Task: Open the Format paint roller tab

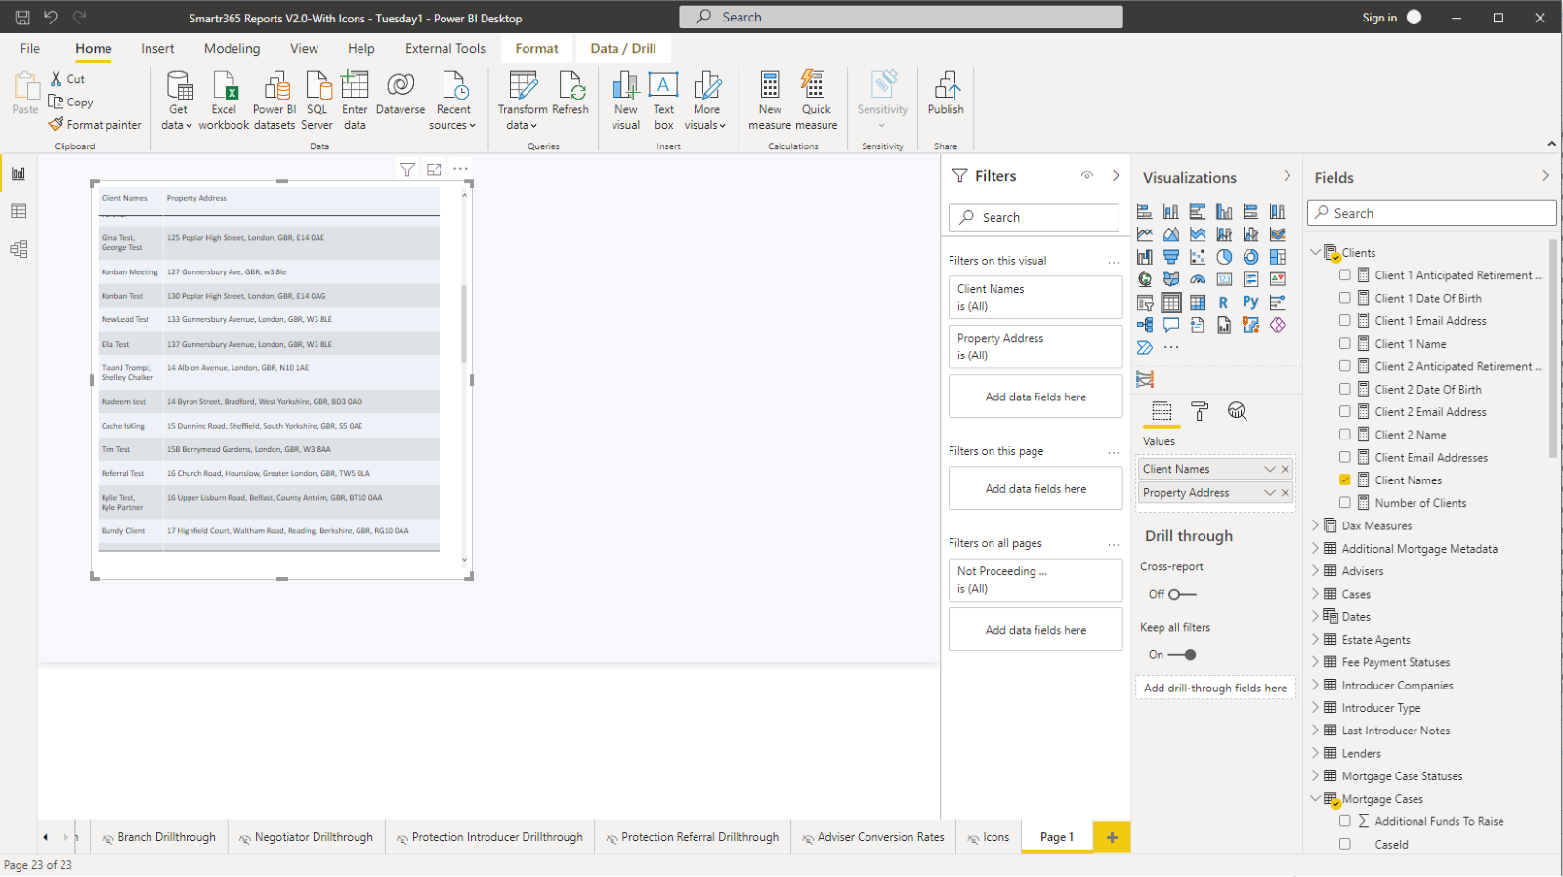Action: pyautogui.click(x=1200, y=411)
